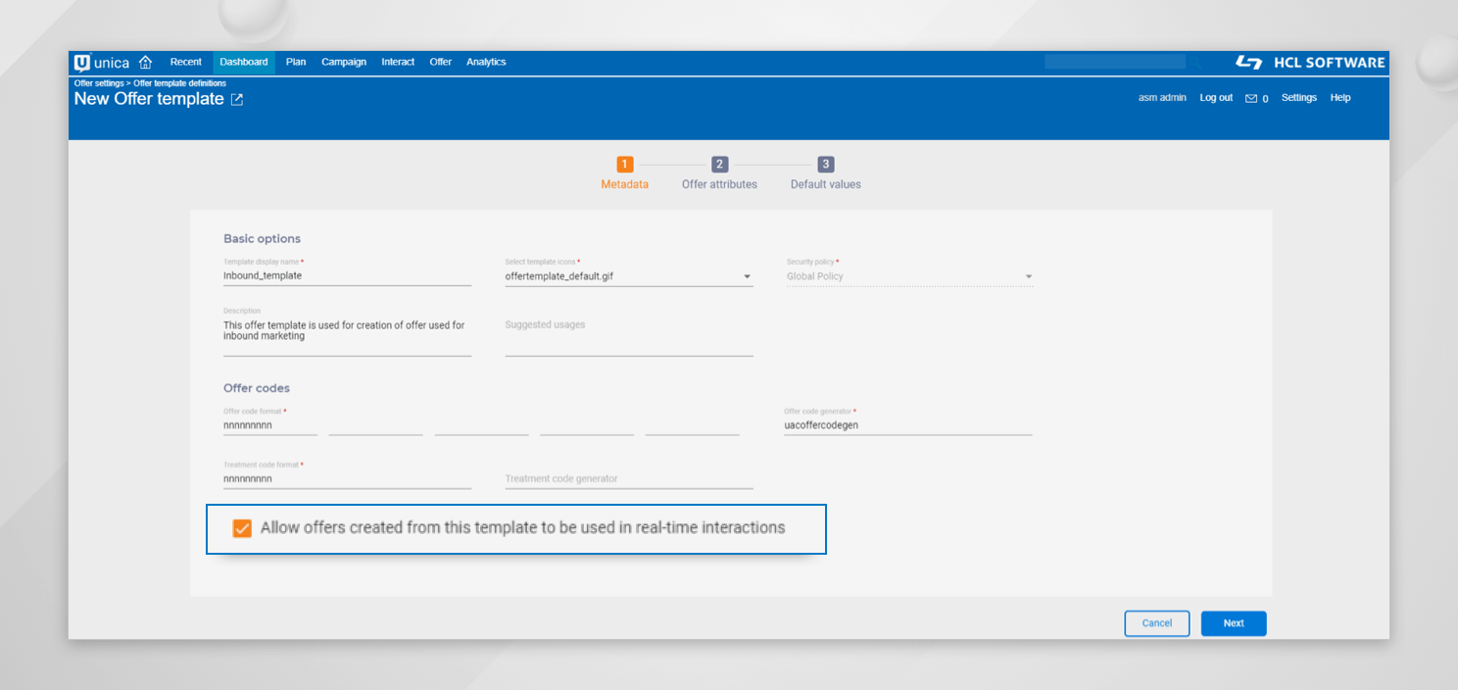
Task: Uncheck allow offers in real-time interactions
Action: pos(240,528)
